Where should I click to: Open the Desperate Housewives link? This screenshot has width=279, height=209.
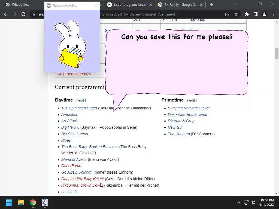[x=187, y=115]
